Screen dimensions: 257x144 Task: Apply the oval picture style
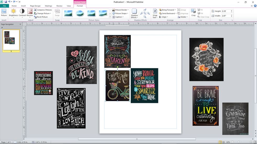pyautogui.click(x=80, y=13)
